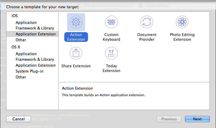Image resolution: width=216 pixels, height=128 pixels.
Task: Open OS X Framework & Library category
Action: click(x=35, y=59)
